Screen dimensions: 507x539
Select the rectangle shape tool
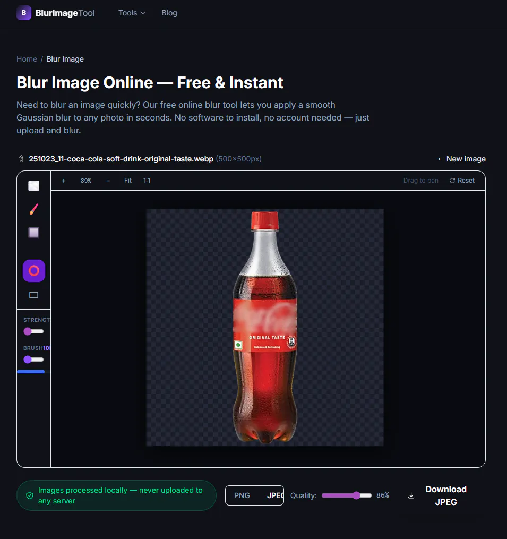33,295
